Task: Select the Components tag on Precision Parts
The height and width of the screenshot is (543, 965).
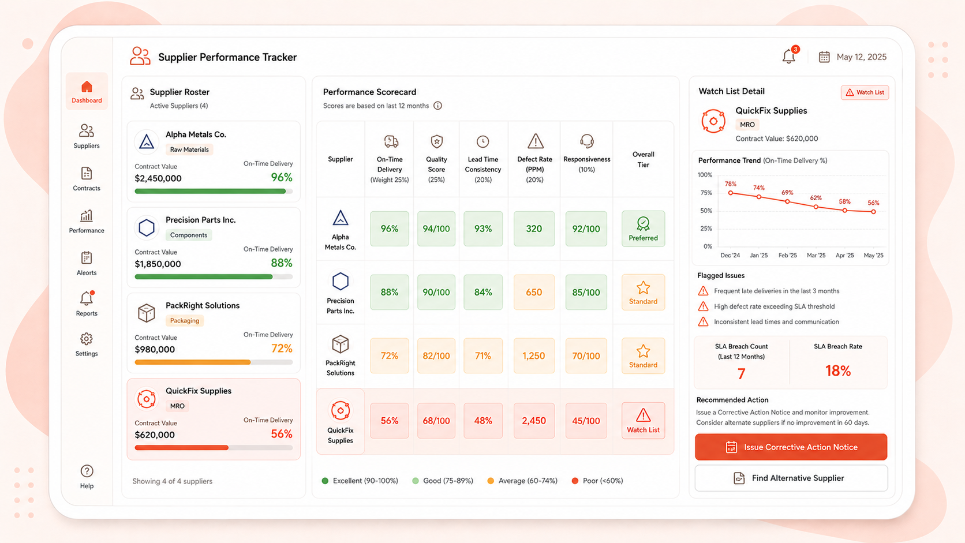Action: pyautogui.click(x=189, y=235)
